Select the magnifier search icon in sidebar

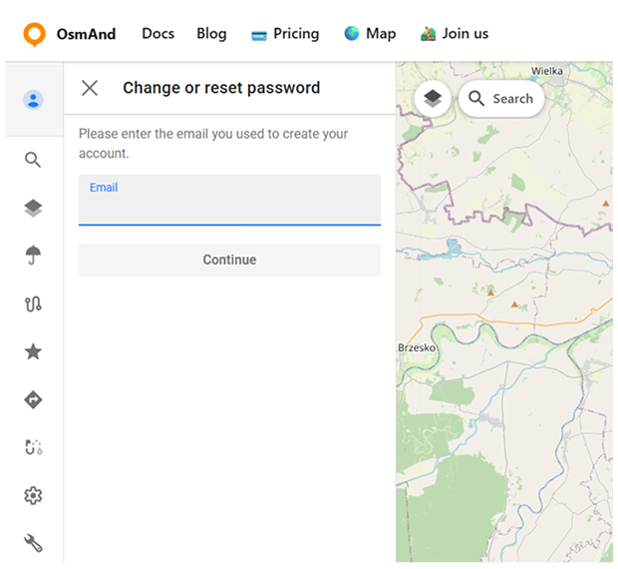[33, 160]
